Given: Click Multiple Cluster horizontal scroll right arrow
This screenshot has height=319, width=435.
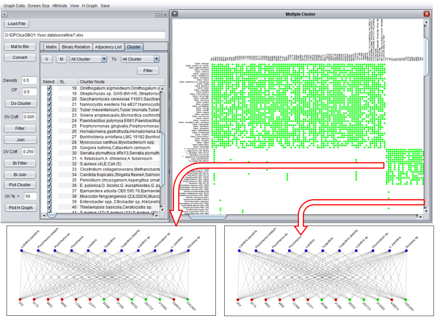Looking at the screenshot, I should tap(420, 217).
